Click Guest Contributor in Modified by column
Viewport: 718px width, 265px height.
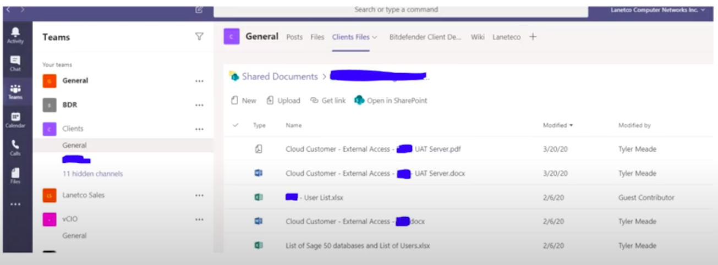pyautogui.click(x=646, y=197)
